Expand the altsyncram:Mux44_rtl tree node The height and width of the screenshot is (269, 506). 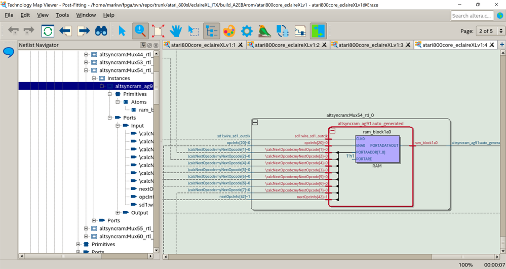[86, 55]
